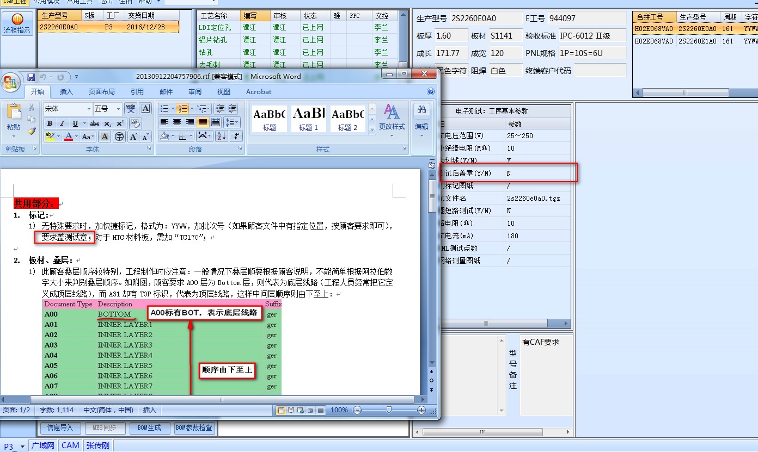Open font name dropdown 宋体
Screen dimensions: 758x452
(x=89, y=109)
